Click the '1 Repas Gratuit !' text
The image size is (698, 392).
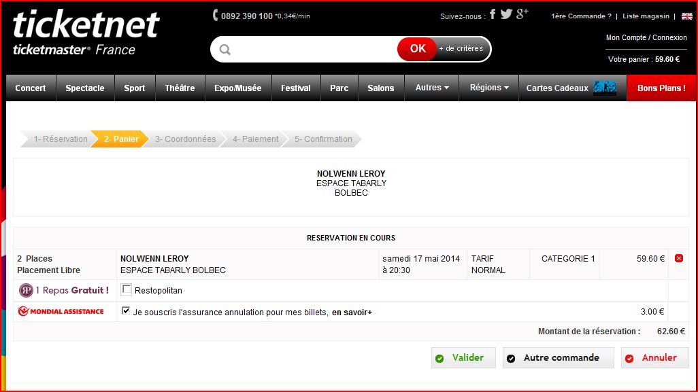coord(72,290)
